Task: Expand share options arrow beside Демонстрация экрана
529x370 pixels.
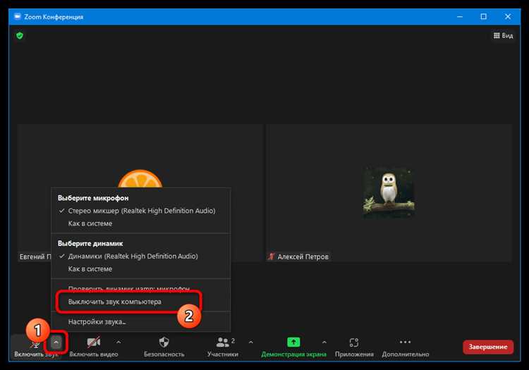Action: tap(324, 343)
